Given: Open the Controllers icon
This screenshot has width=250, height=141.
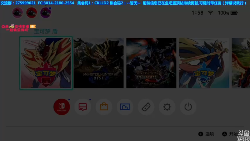Looking at the screenshot, I should [x=146, y=107].
